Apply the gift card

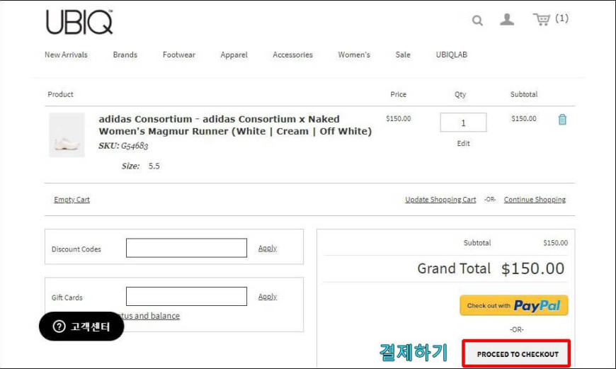tap(268, 297)
